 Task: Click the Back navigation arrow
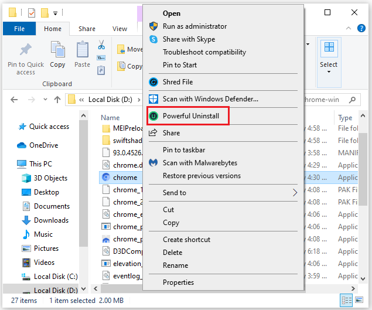click(14, 100)
